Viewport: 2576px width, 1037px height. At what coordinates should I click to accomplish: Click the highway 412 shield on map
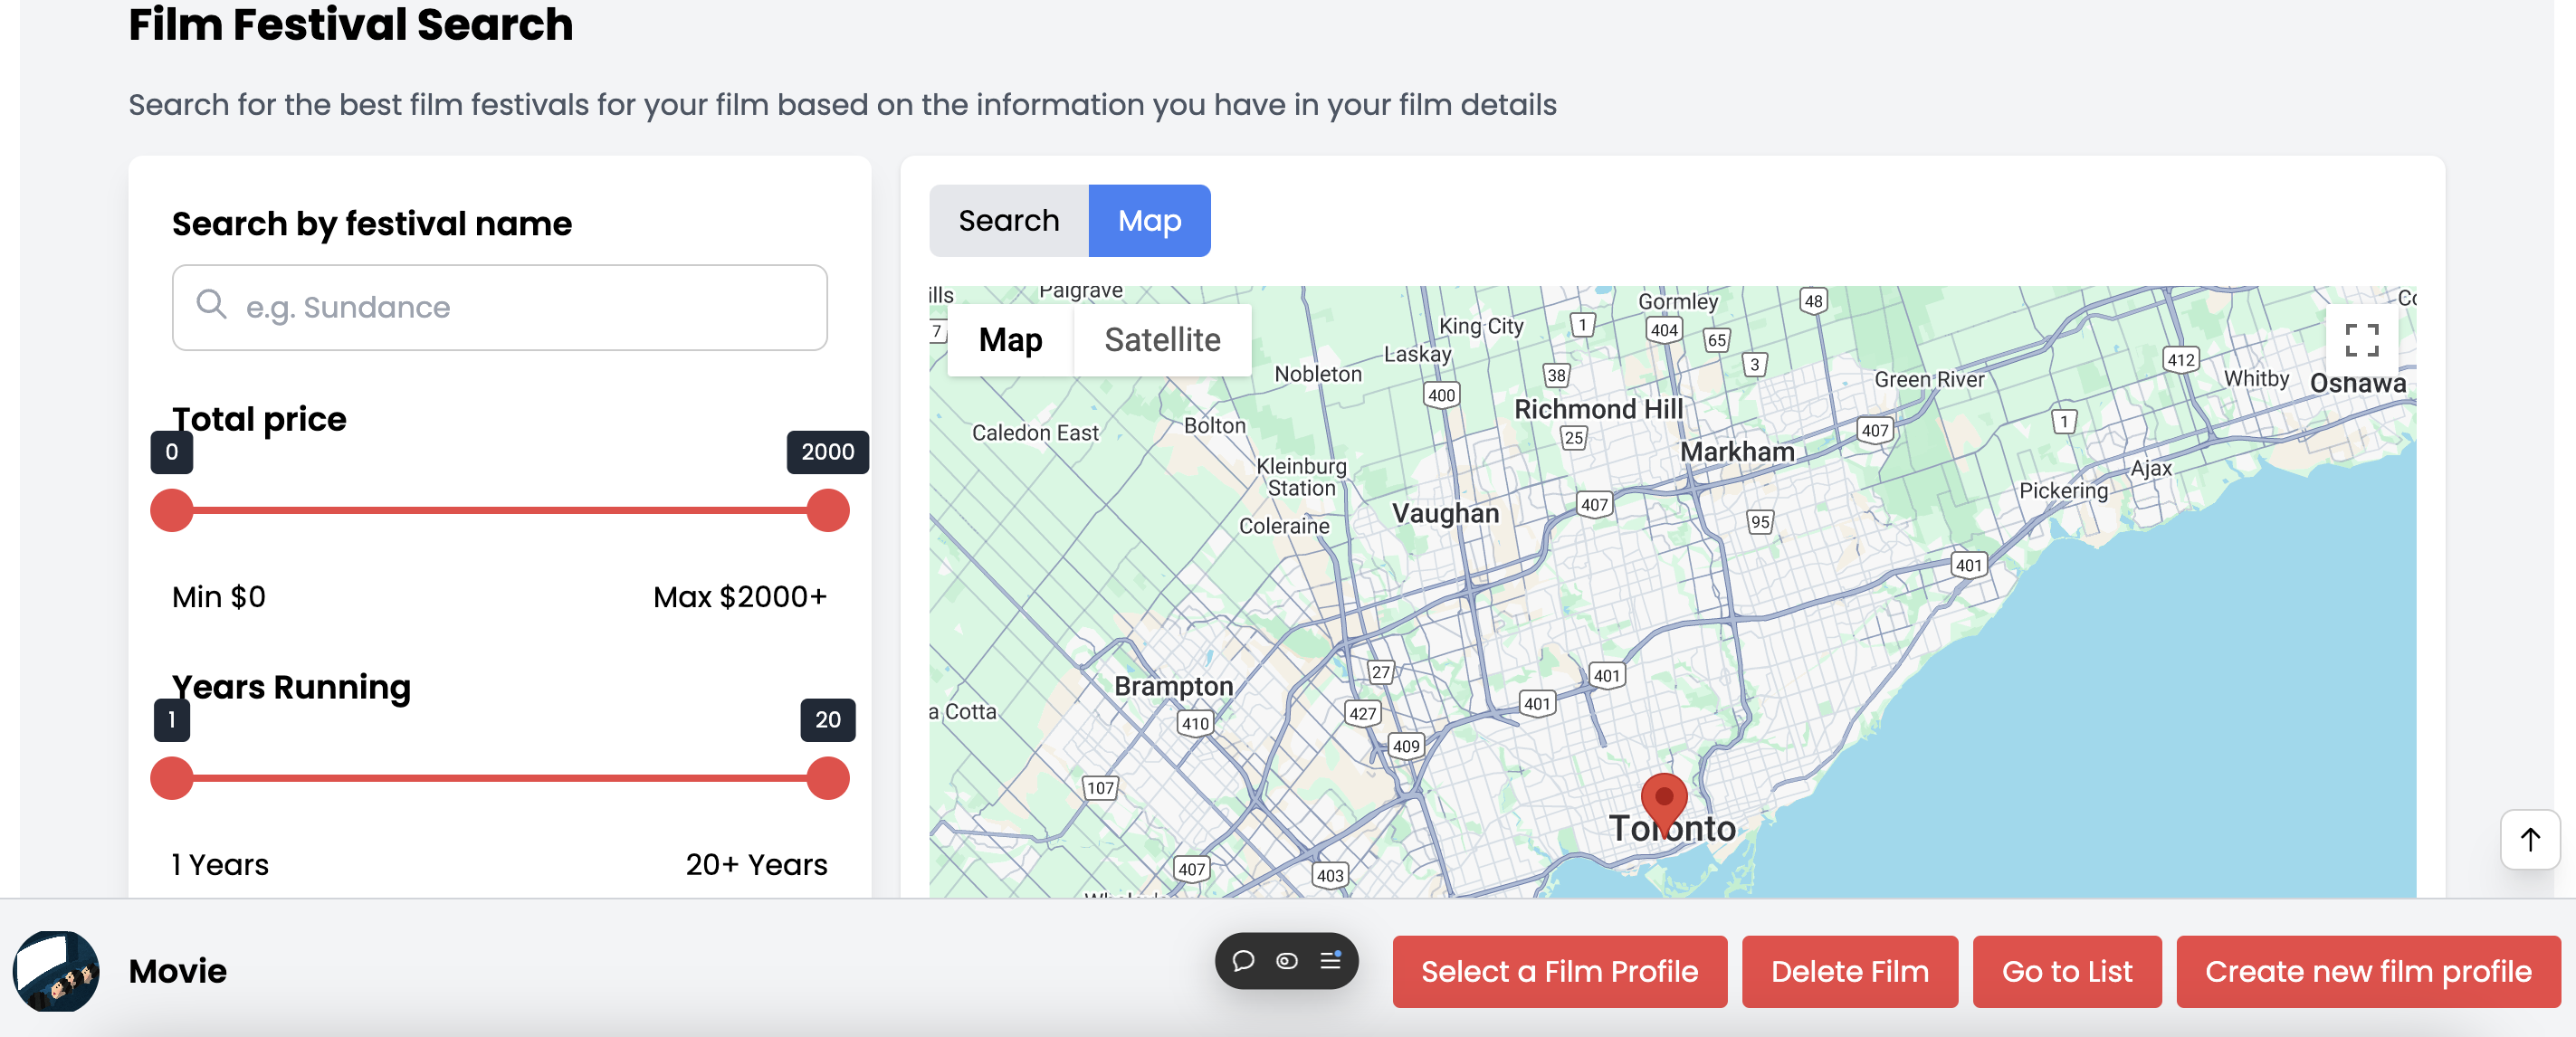[2180, 360]
